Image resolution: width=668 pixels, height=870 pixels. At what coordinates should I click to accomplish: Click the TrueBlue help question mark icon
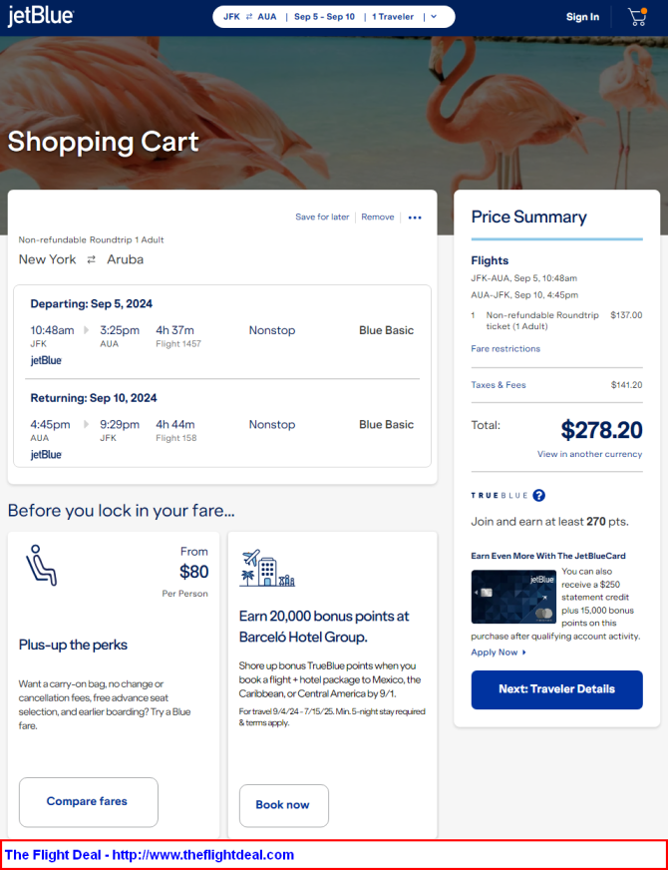(539, 495)
